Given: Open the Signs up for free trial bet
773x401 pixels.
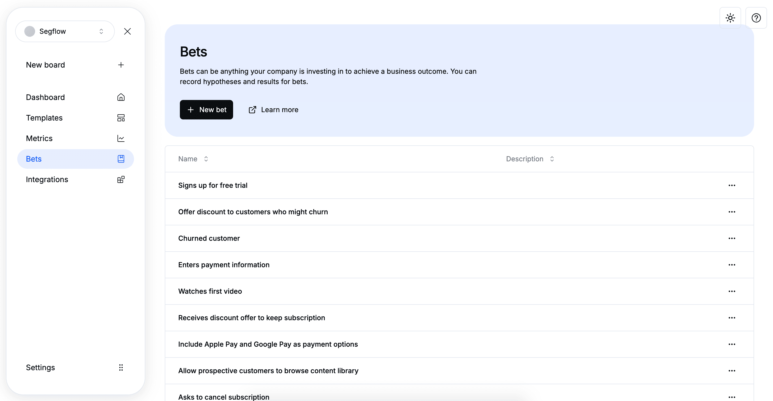Looking at the screenshot, I should [x=213, y=185].
